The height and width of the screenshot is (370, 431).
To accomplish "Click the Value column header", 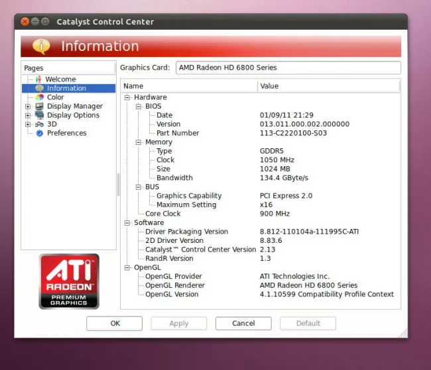I will click(x=328, y=86).
